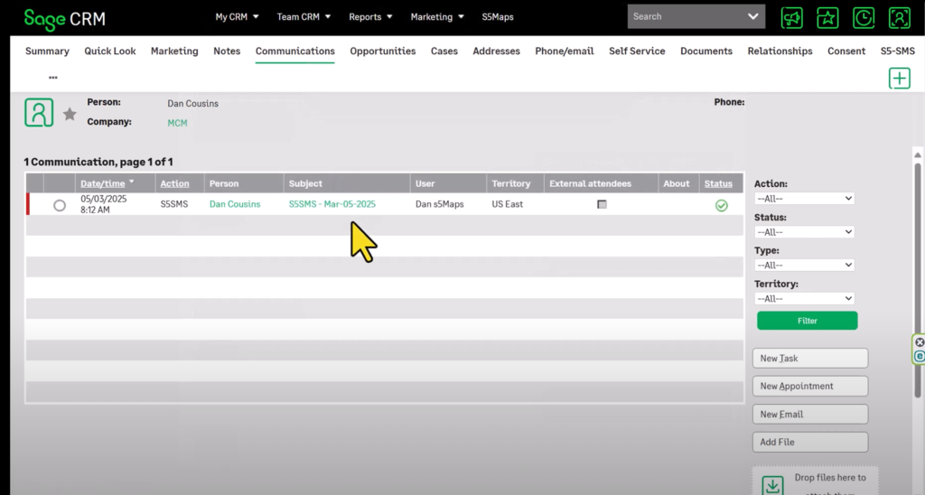Open the favorites star icon in top bar
The image size is (925, 495).
click(827, 17)
